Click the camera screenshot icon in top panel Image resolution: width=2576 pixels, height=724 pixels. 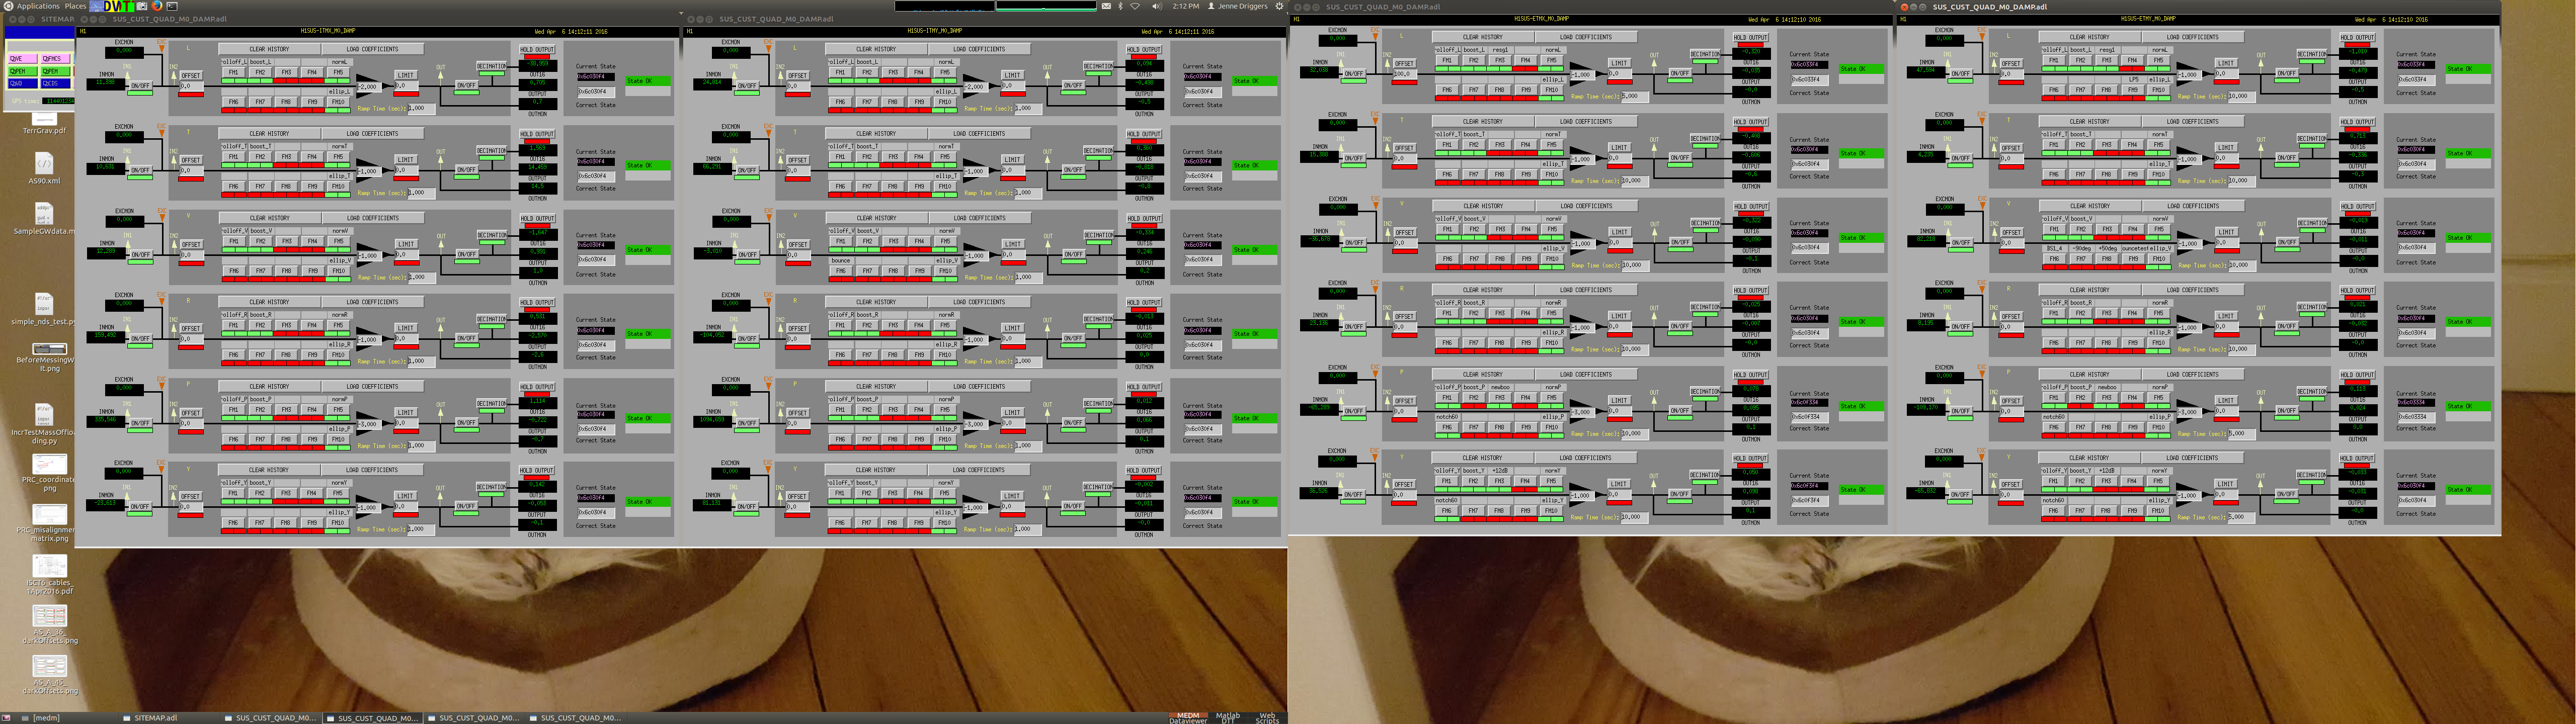(142, 6)
